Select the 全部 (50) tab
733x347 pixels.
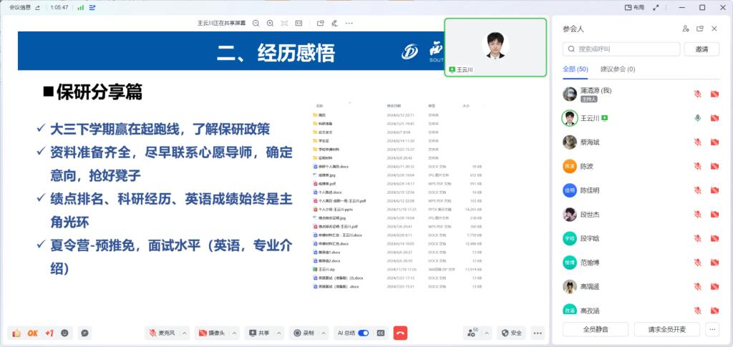pos(575,69)
